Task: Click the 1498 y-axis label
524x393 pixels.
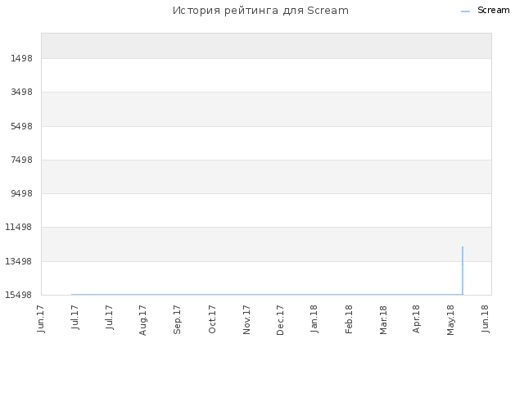Action: coord(22,58)
